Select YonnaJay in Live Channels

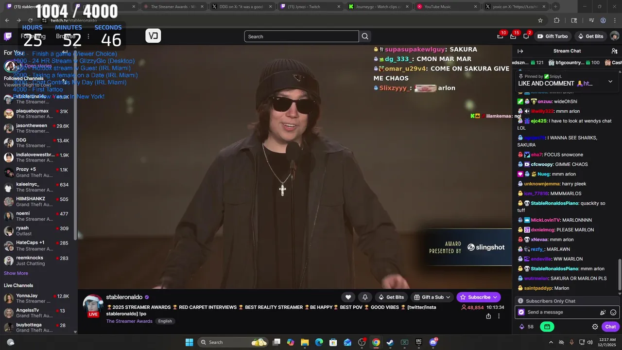(x=36, y=298)
